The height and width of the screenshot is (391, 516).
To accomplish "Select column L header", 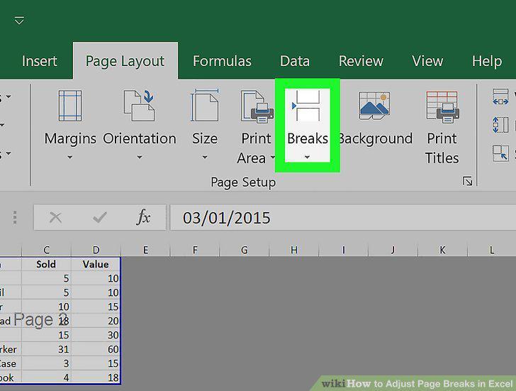I will (492, 250).
